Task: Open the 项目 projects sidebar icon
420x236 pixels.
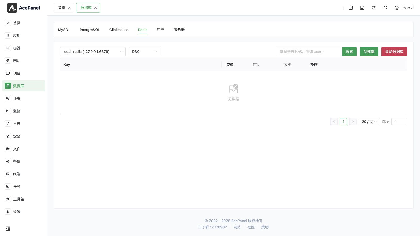Action: [8, 73]
